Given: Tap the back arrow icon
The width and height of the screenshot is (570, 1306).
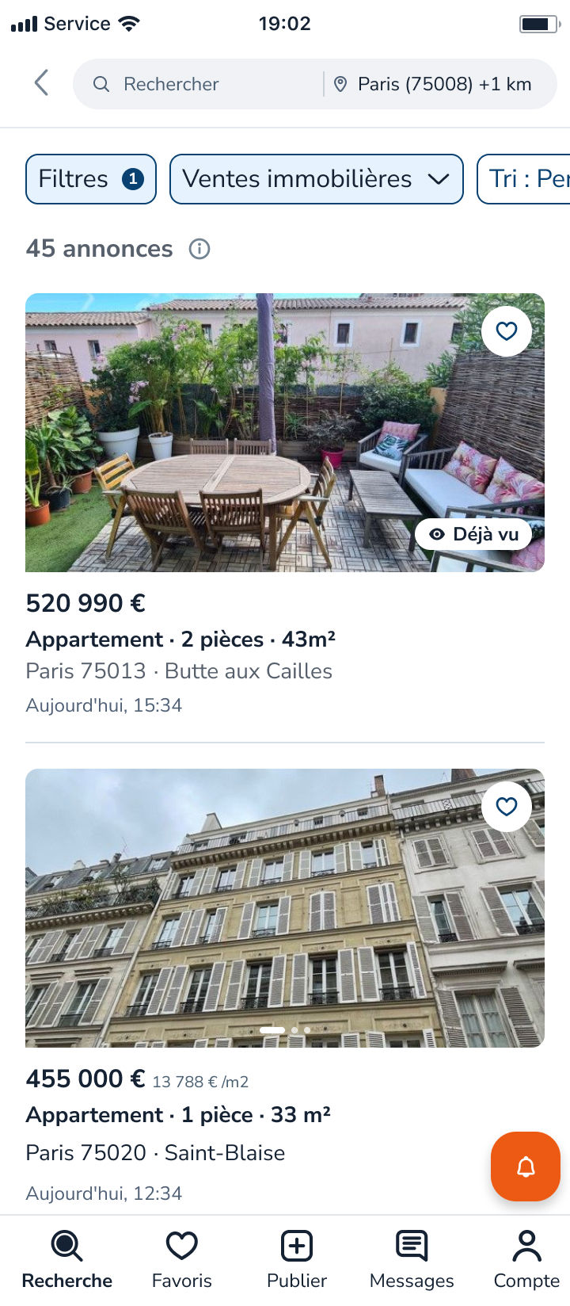Looking at the screenshot, I should pyautogui.click(x=42, y=83).
